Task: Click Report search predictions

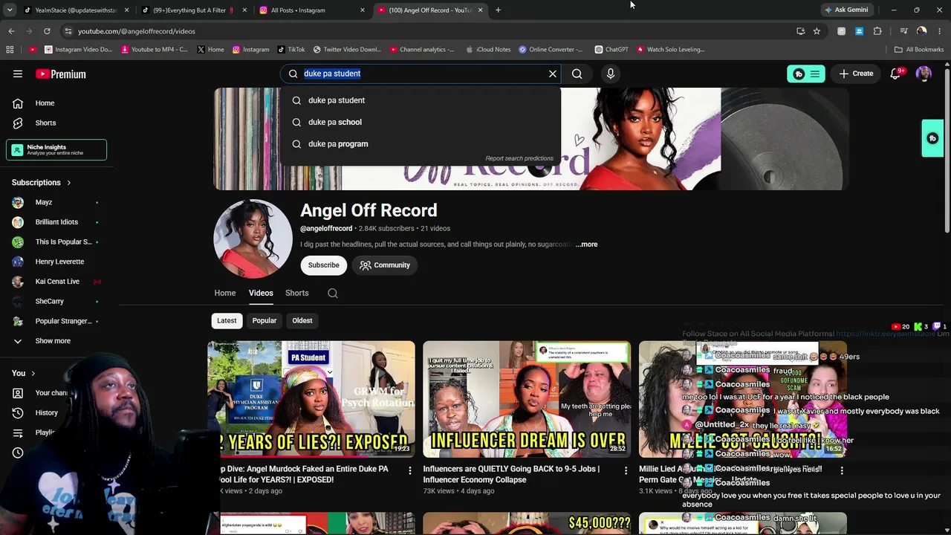Action: click(x=519, y=158)
